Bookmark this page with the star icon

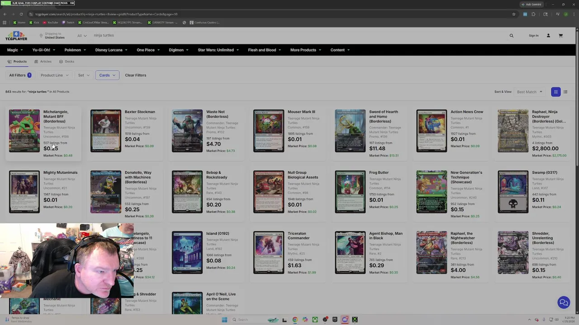(x=514, y=14)
